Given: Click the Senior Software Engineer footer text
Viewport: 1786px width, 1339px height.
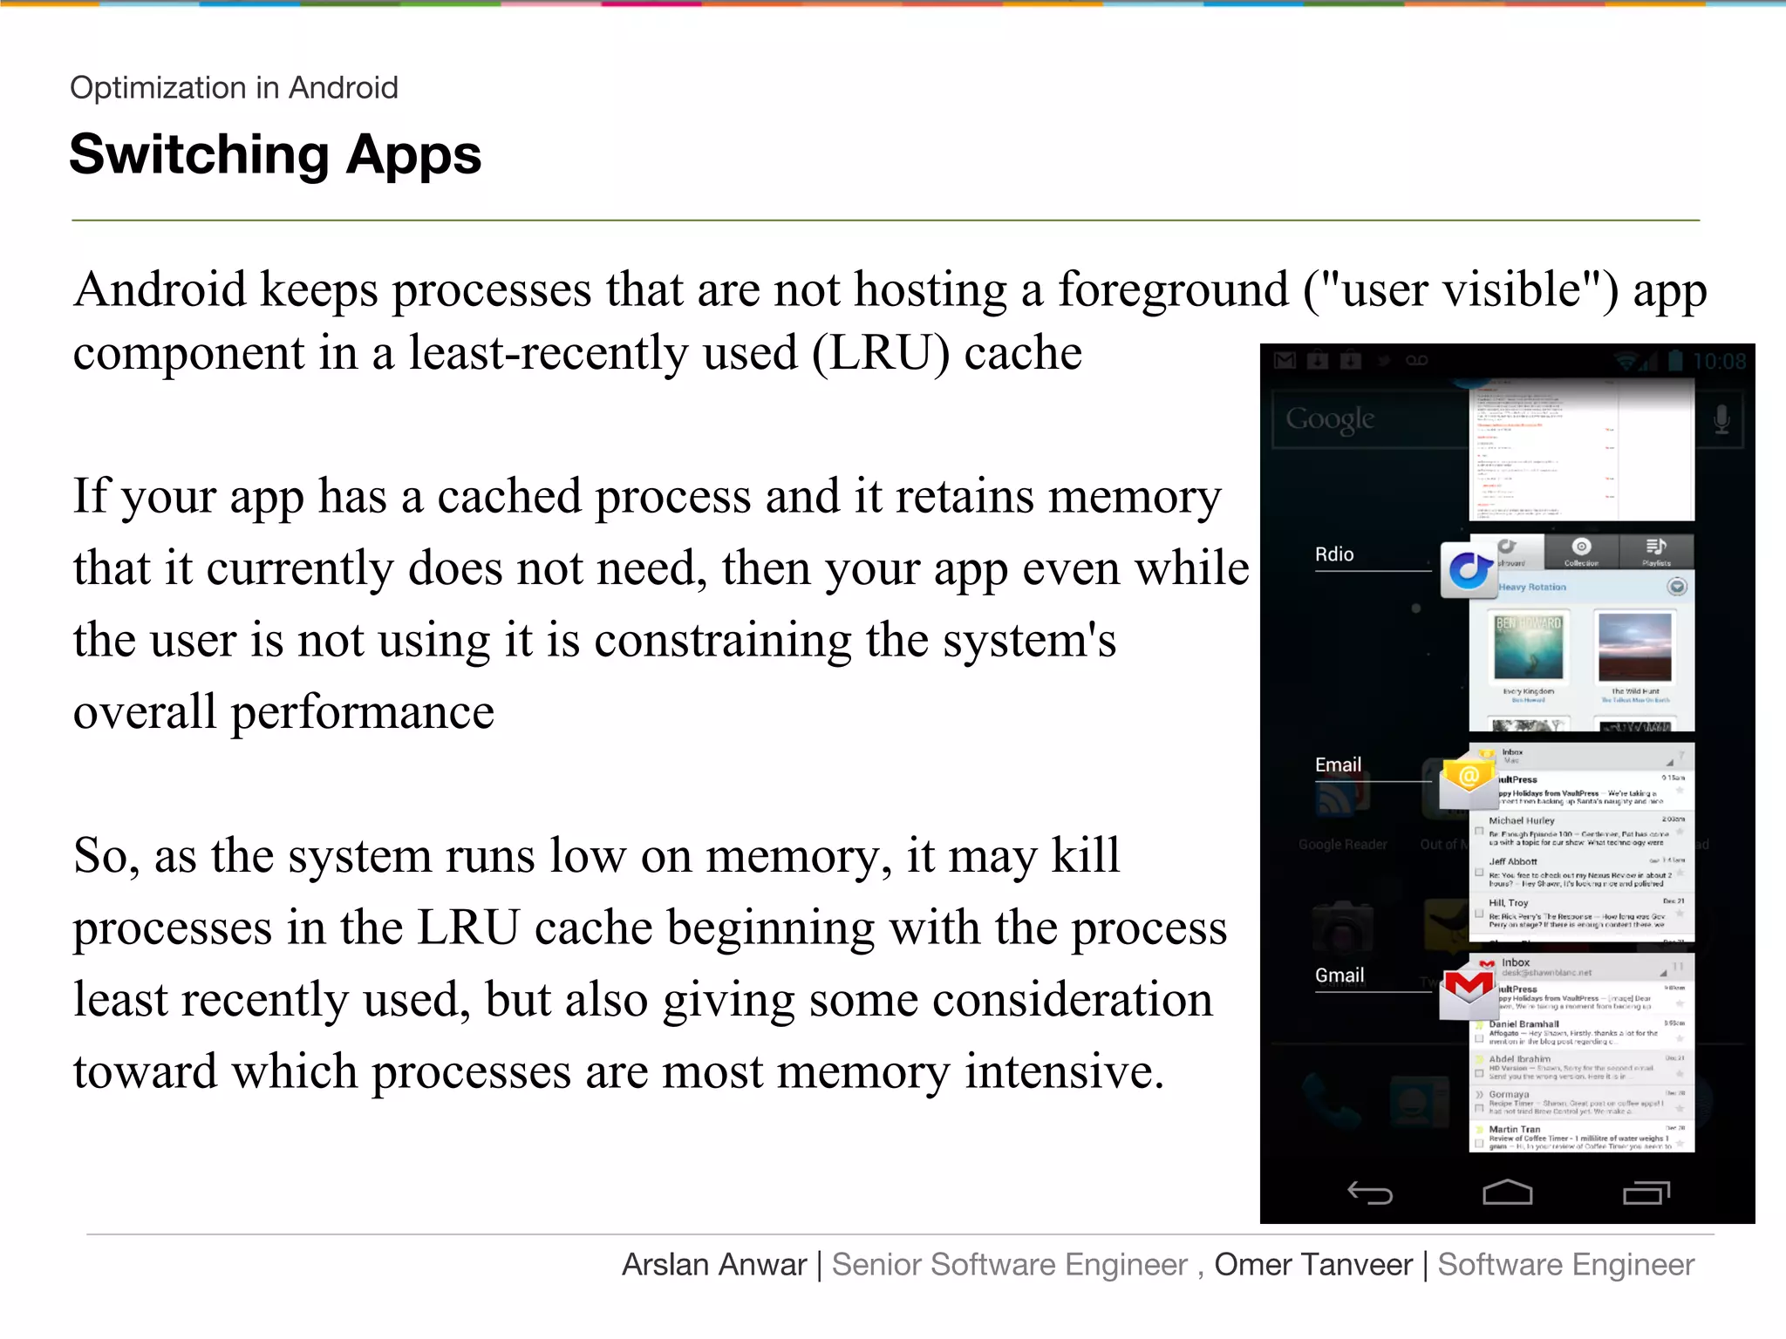Looking at the screenshot, I should (1010, 1264).
